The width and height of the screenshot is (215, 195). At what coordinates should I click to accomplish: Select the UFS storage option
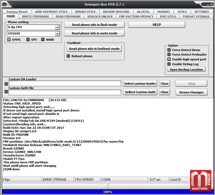28,40
